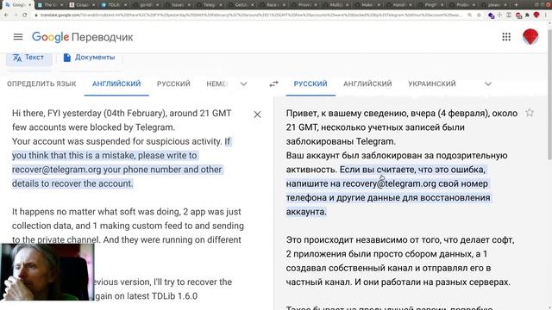The width and height of the screenshot is (552, 310).
Task: Click the source line 'It happens no matter what soft'
Action: tap(127, 212)
